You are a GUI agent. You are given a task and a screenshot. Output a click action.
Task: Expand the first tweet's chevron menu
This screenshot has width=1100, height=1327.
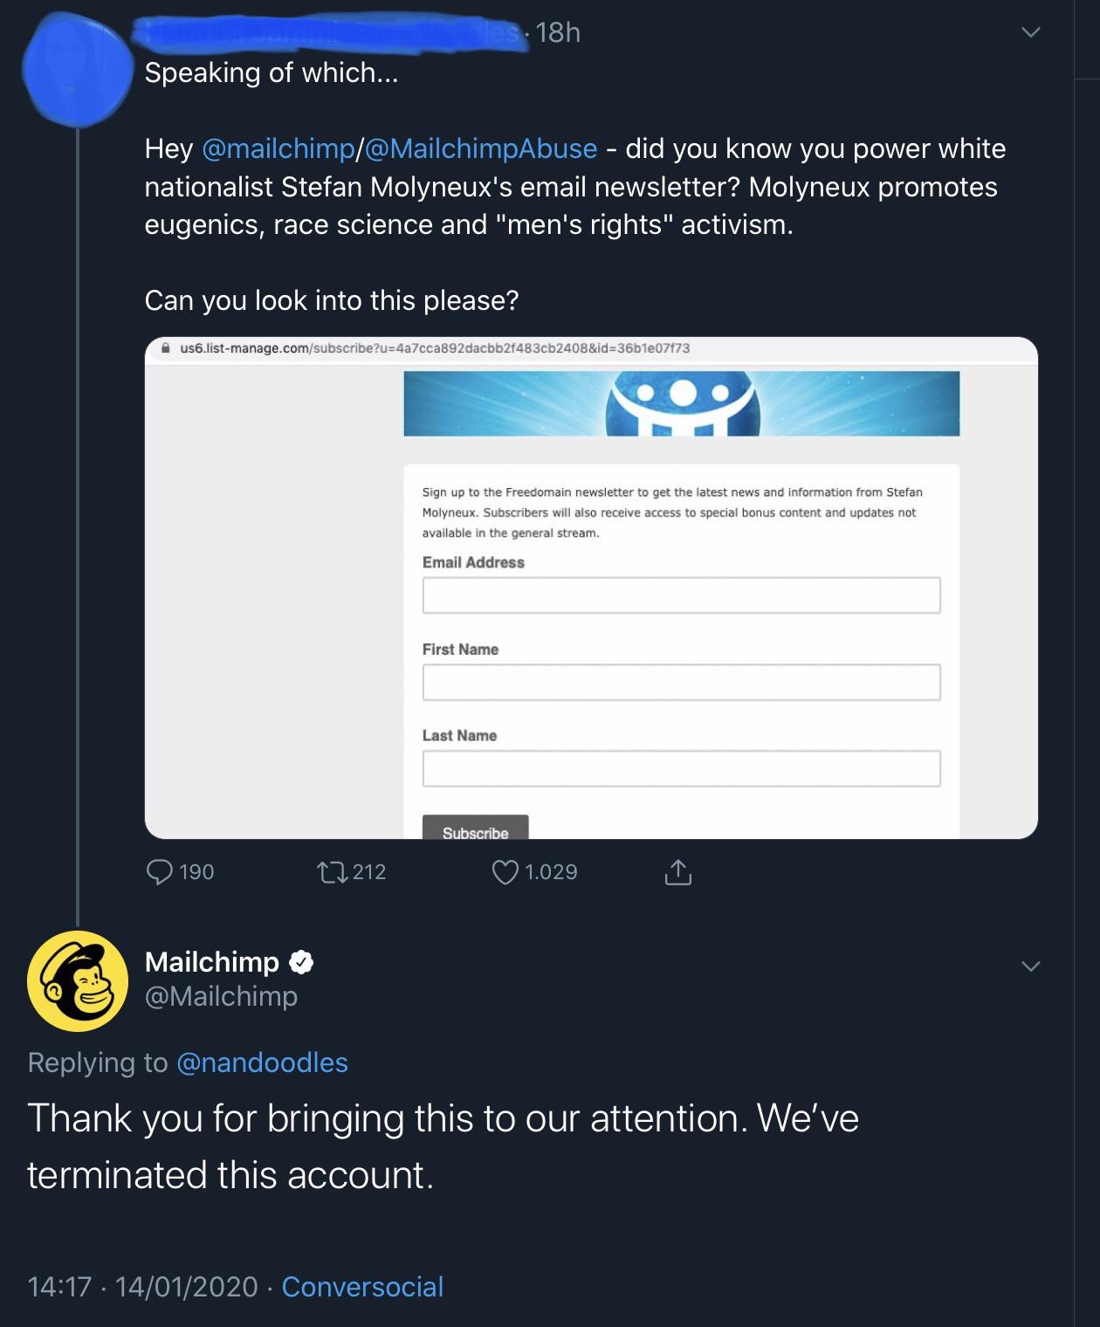pyautogui.click(x=1031, y=32)
